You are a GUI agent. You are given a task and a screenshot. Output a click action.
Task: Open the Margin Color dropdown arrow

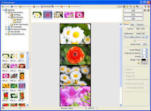point(147,60)
